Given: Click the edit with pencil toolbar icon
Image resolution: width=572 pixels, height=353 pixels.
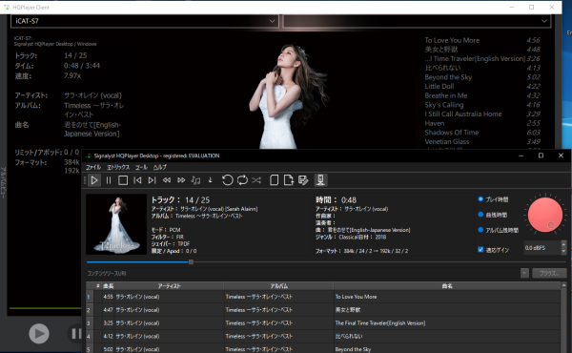Looking at the screenshot, I should (x=303, y=180).
